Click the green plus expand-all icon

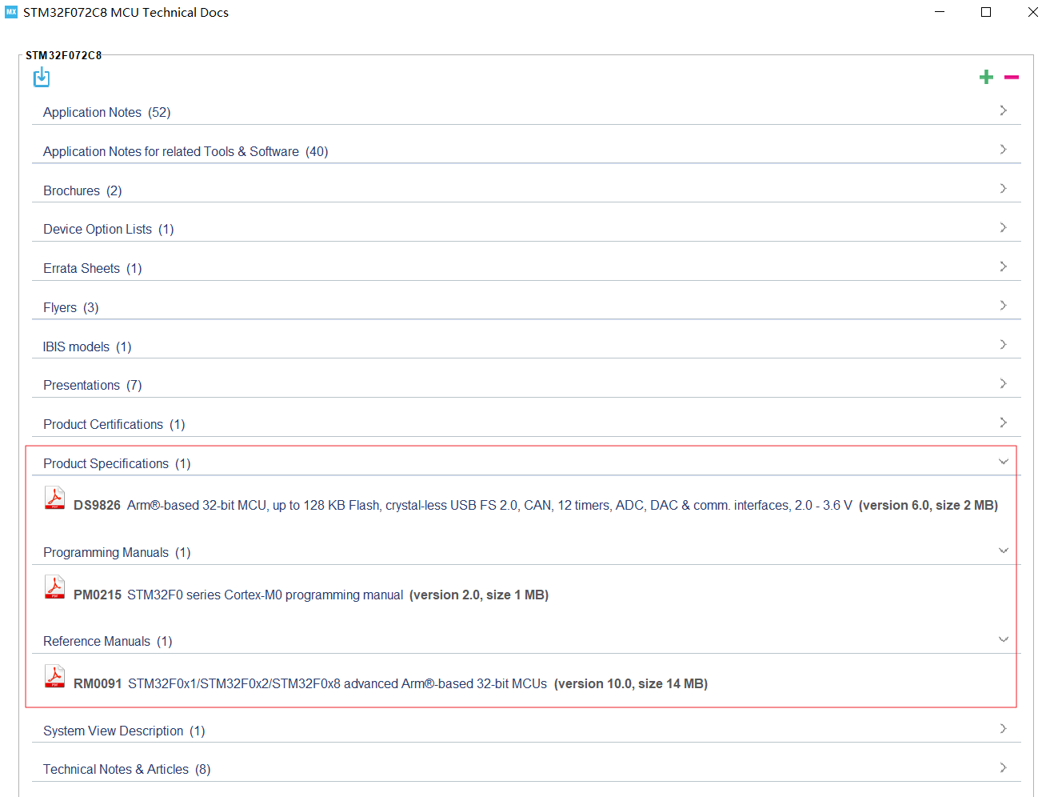coord(986,77)
